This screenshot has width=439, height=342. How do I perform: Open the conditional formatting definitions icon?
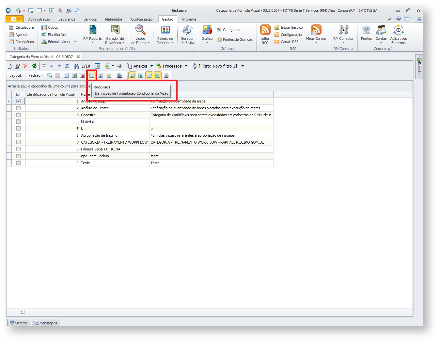tap(92, 76)
